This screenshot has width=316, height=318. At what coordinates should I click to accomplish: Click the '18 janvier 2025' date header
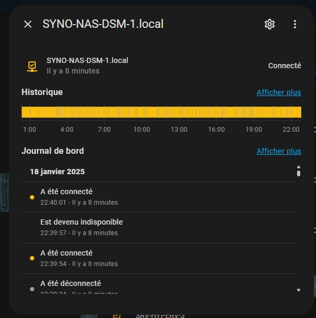coord(57,172)
